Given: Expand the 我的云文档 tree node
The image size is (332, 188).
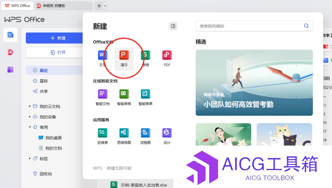Looking at the screenshot, I should [x=30, y=106].
